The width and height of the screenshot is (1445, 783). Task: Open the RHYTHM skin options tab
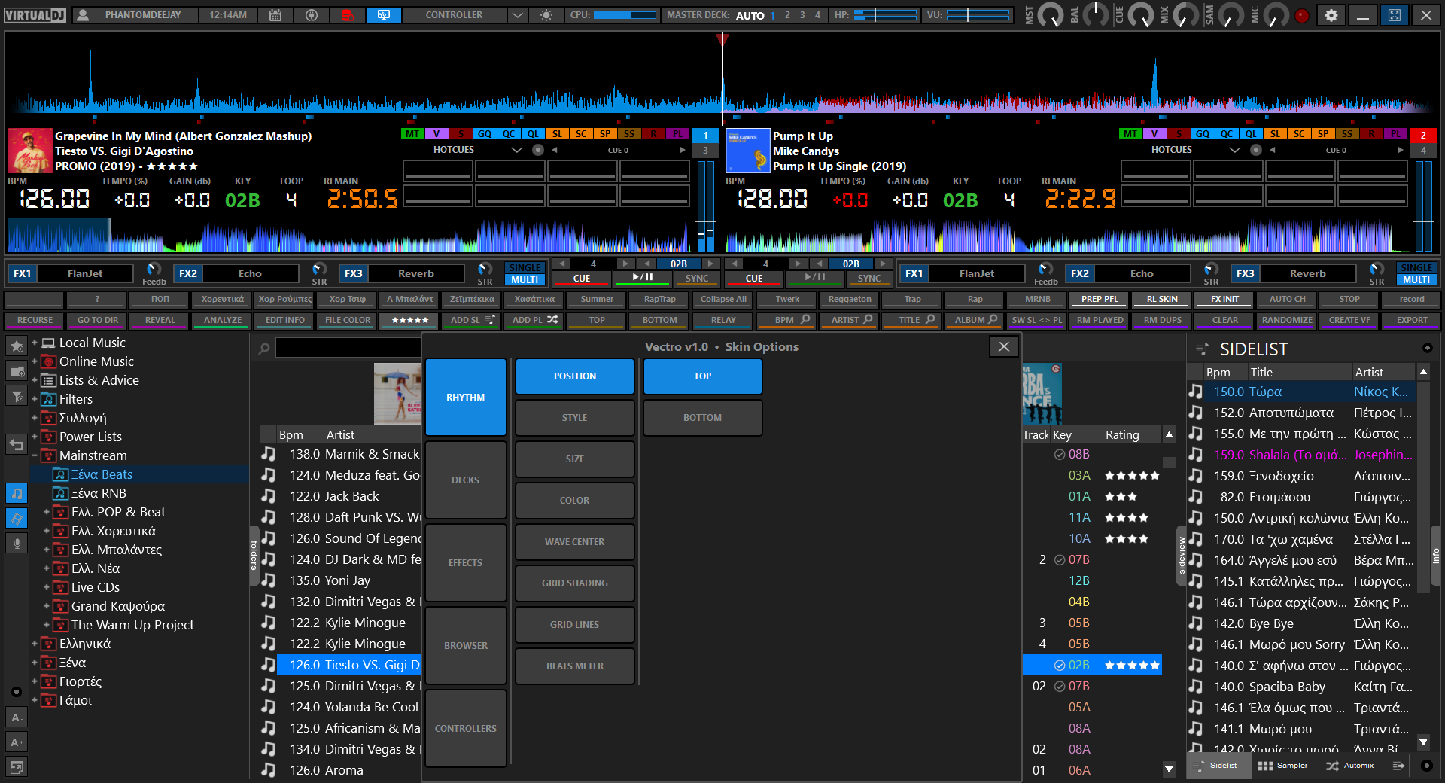pyautogui.click(x=465, y=397)
